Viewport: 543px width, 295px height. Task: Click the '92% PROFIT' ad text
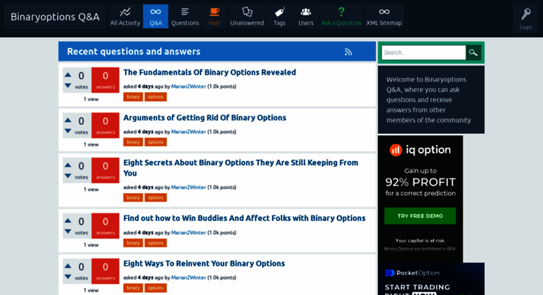[x=421, y=182]
